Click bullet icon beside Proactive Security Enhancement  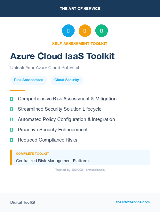pyautogui.click(x=12, y=130)
